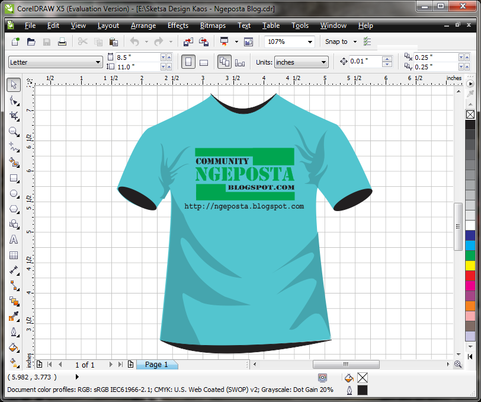Open the Bitmaps menu
Image resolution: width=481 pixels, height=402 pixels.
point(213,25)
